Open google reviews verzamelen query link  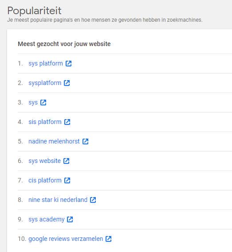[x=66, y=239]
